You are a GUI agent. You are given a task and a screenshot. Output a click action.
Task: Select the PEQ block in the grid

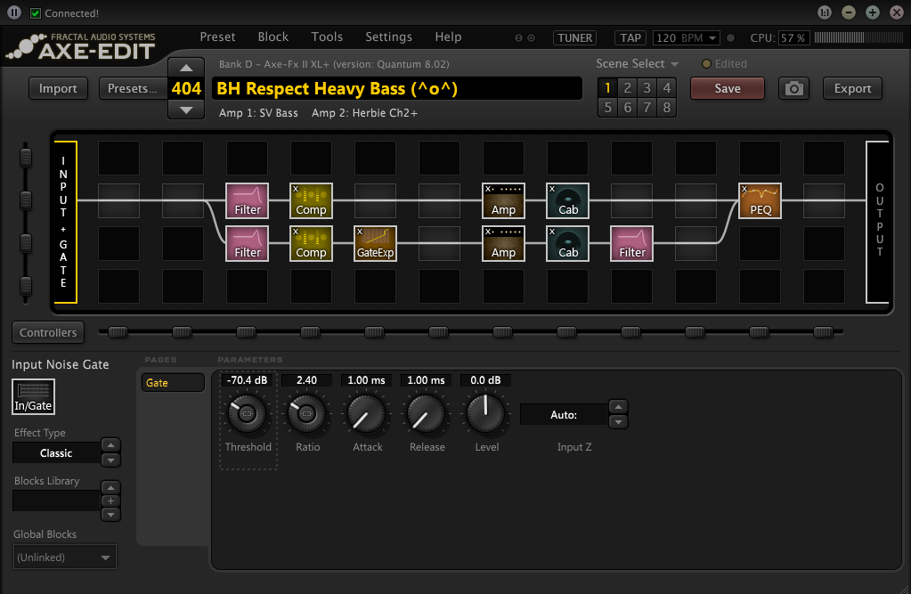tap(760, 200)
